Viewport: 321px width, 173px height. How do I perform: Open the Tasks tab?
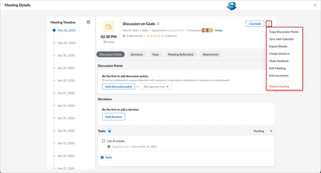click(x=155, y=54)
